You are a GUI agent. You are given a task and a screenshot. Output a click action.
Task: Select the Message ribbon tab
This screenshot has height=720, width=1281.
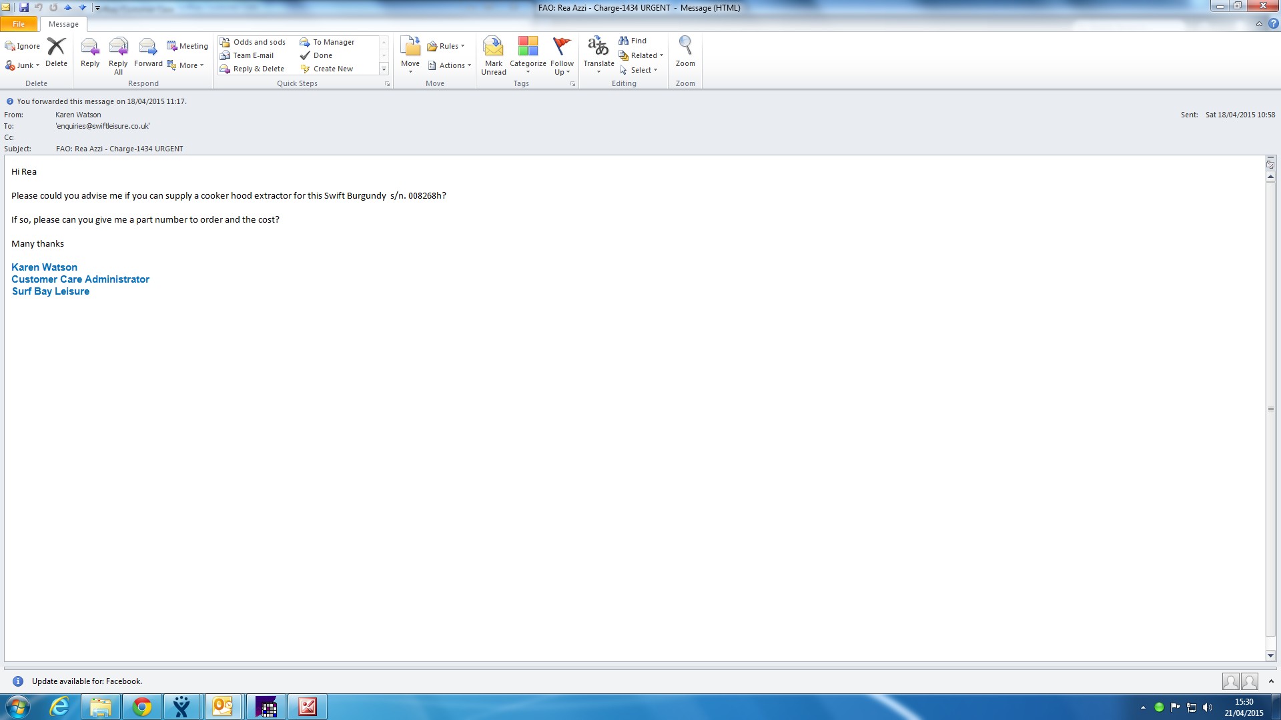click(x=63, y=24)
